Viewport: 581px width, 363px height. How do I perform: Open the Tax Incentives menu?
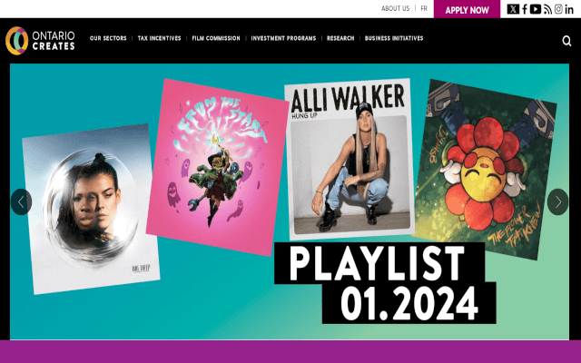click(x=160, y=38)
